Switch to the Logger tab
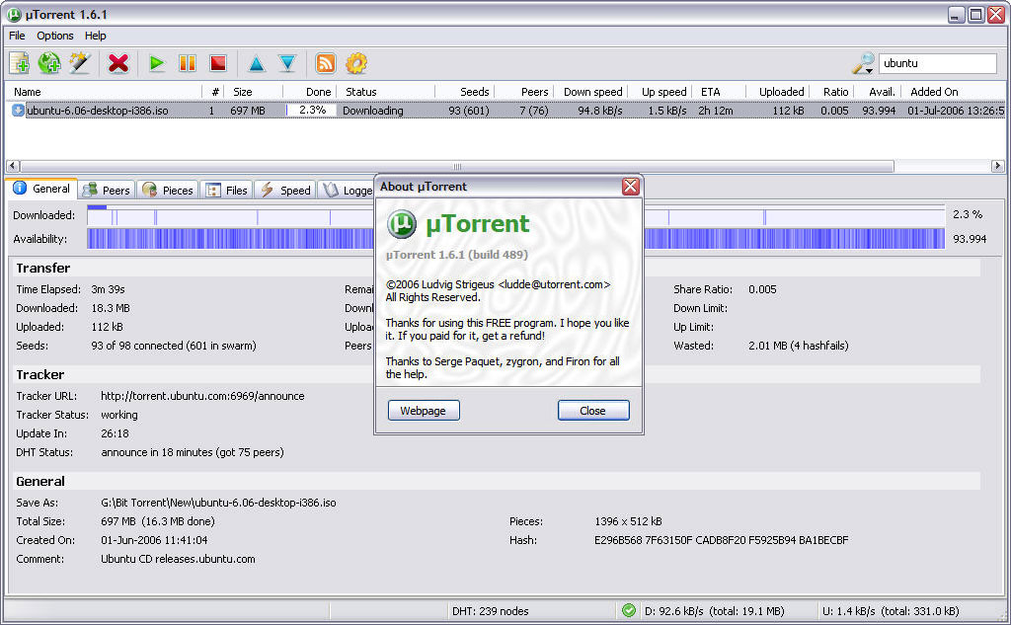 tap(347, 190)
